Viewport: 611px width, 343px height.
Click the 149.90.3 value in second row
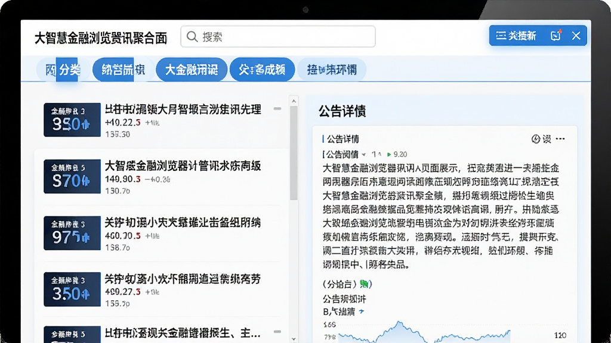click(x=123, y=179)
